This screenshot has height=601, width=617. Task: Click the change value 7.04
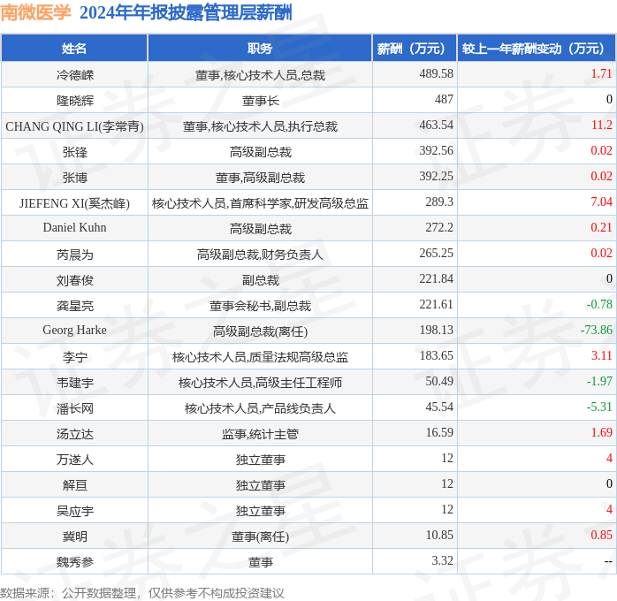tap(601, 202)
